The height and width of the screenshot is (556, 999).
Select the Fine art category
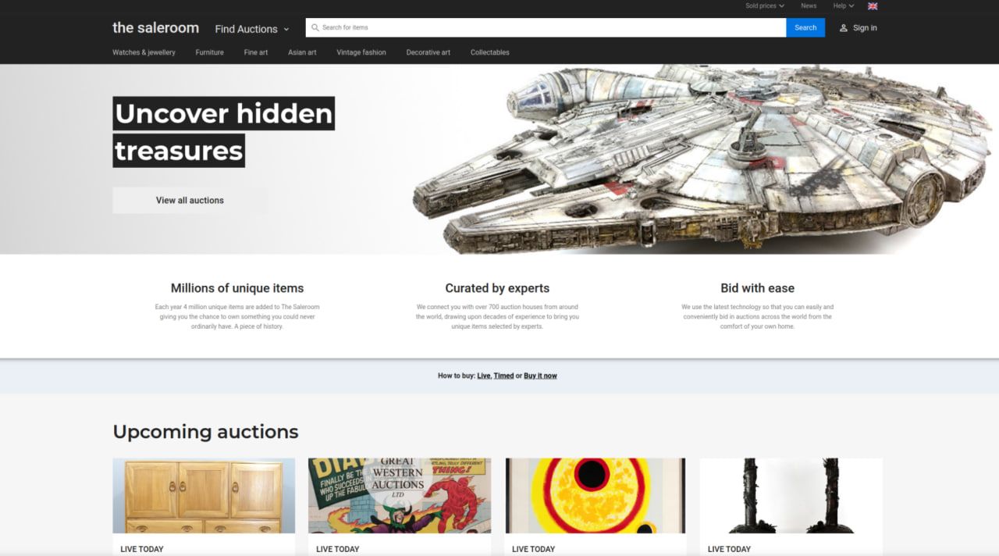[256, 52]
